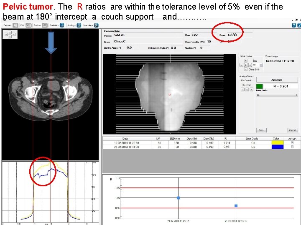Click the Cancel button

[292, 130]
